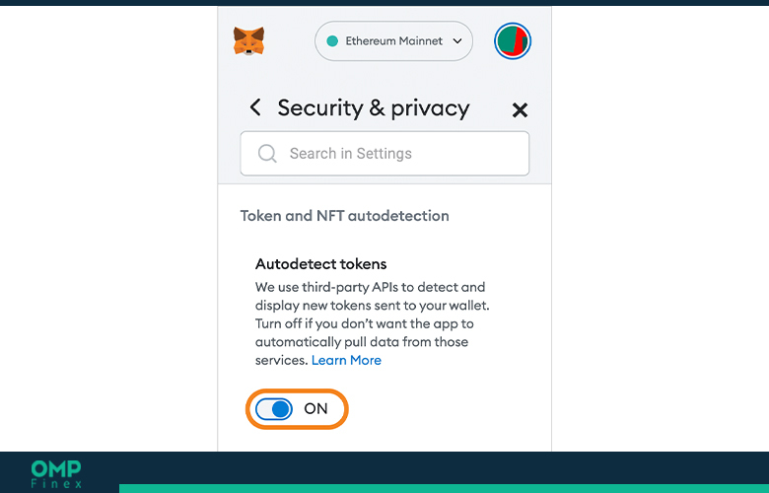Go back using the left chevron arrow
The image size is (769, 493).
click(255, 106)
